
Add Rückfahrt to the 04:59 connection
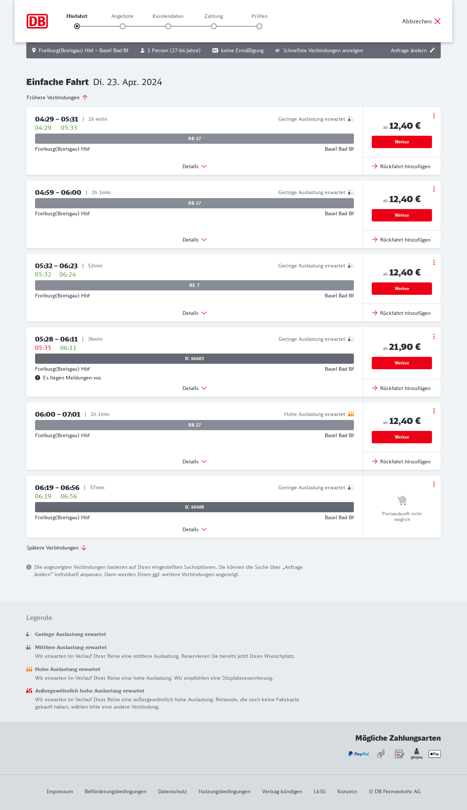click(401, 240)
